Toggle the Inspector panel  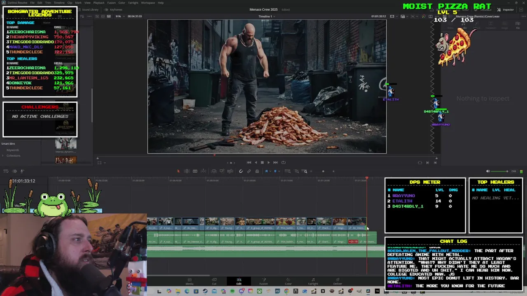(x=506, y=9)
